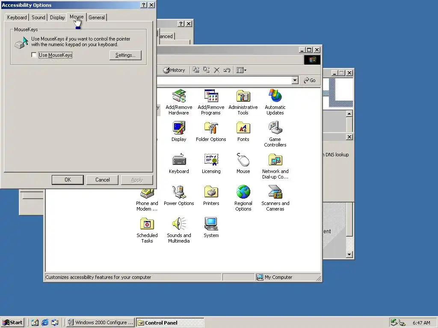Click the Go button beside address bar
The height and width of the screenshot is (328, 438).
pos(310,80)
